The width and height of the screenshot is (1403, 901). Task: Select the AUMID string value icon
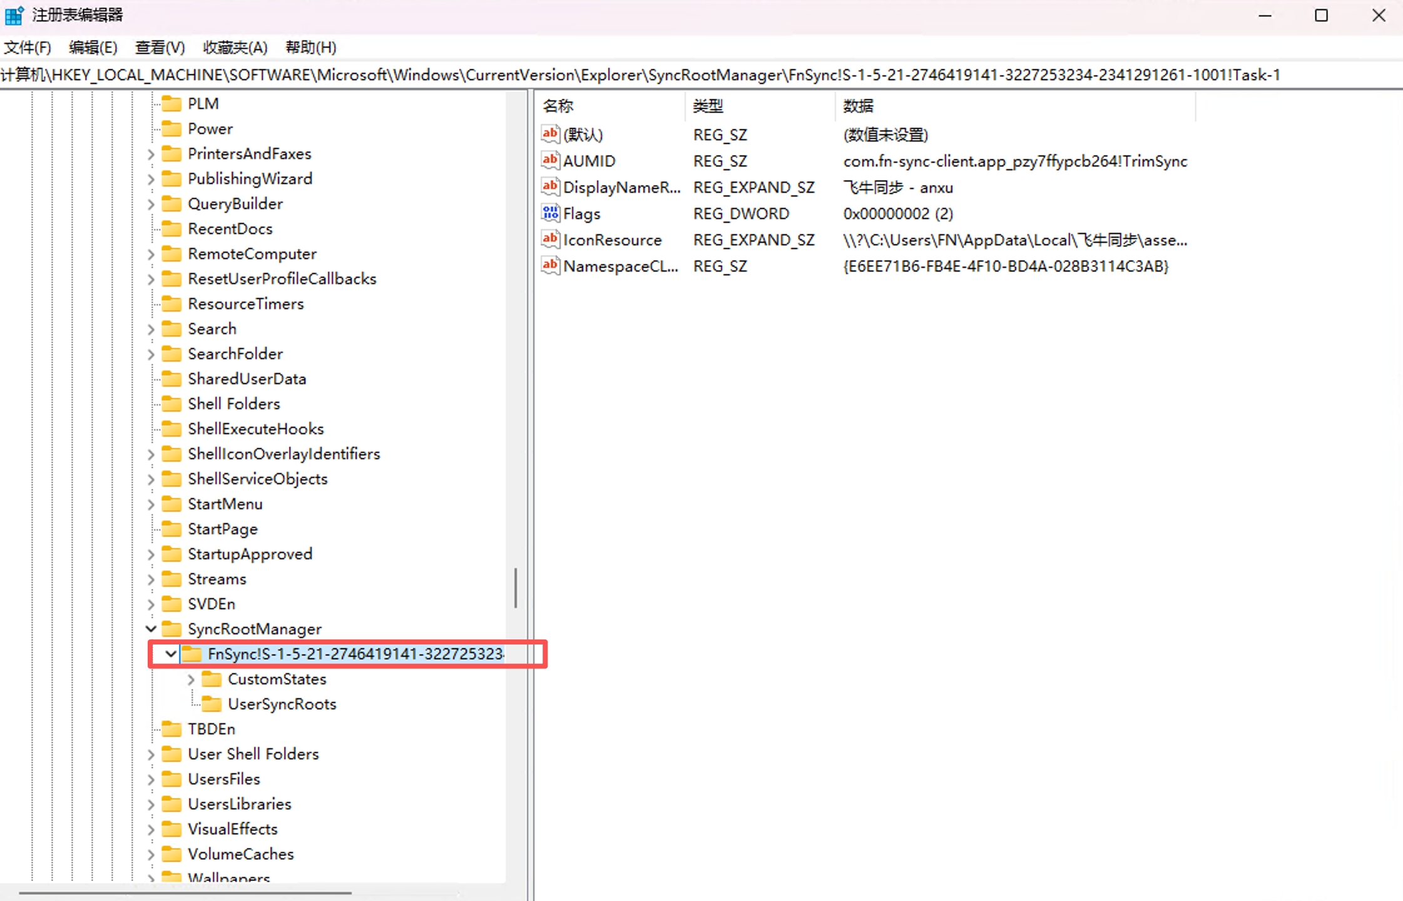(x=550, y=160)
